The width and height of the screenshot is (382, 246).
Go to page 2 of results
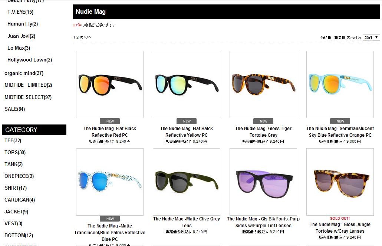tap(77, 37)
